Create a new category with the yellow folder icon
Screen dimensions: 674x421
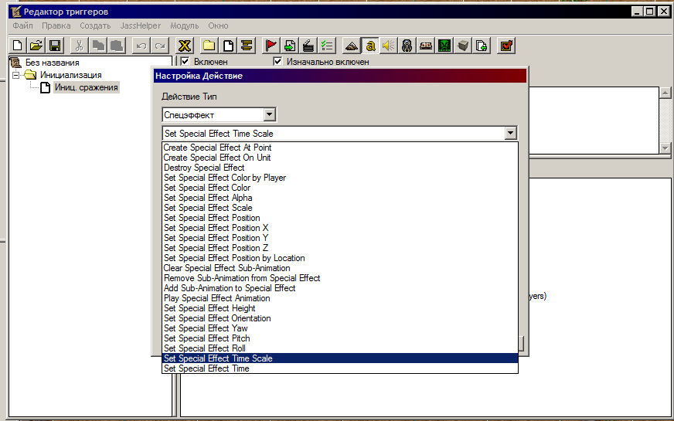tap(209, 45)
